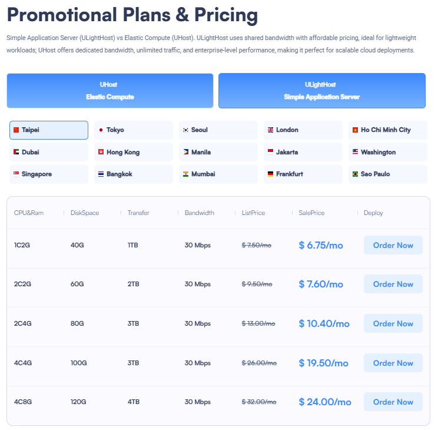Click the Mumbai flag icon
The height and width of the screenshot is (430, 438).
pos(186,174)
